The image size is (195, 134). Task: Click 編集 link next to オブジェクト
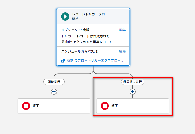click(x=122, y=30)
